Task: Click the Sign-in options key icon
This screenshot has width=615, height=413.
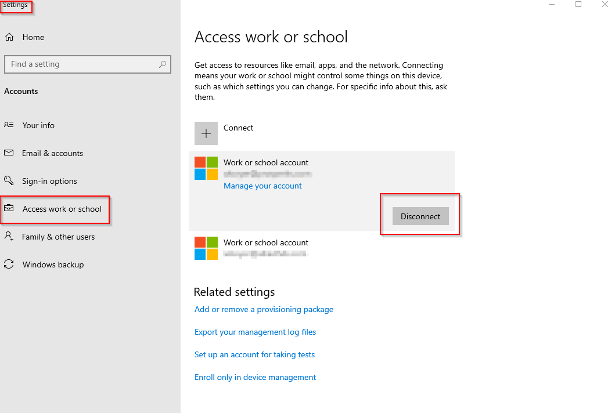Action: click(9, 180)
